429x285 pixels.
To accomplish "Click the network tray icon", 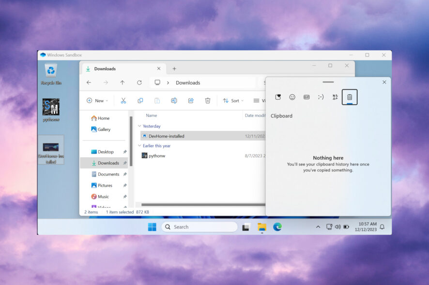I will point(329,227).
